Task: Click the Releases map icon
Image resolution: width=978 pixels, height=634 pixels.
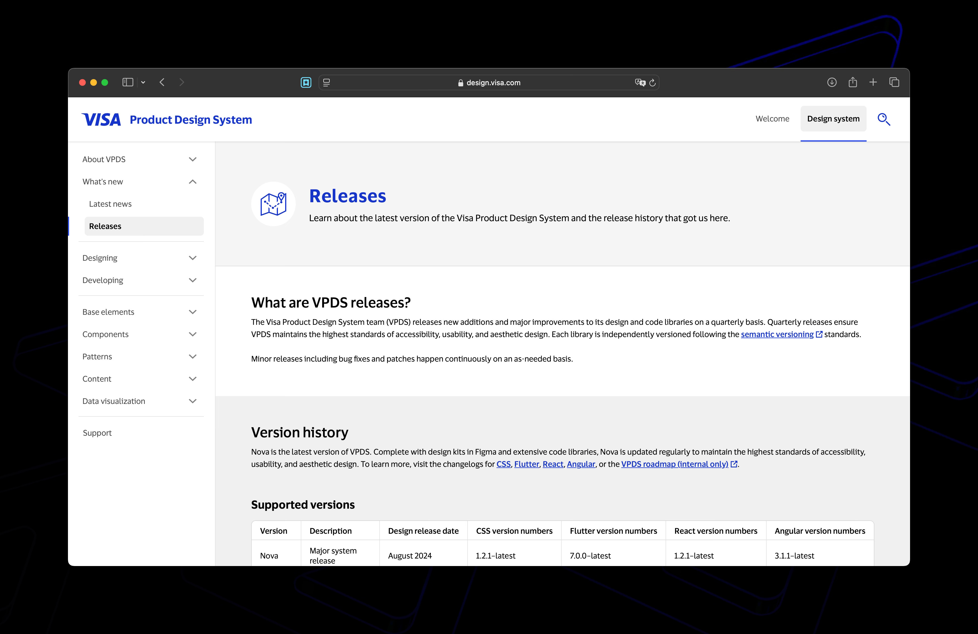Action: (x=273, y=204)
